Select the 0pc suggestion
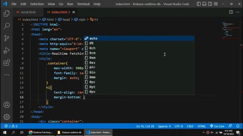This screenshot has width=243, height=136. (139, 82)
